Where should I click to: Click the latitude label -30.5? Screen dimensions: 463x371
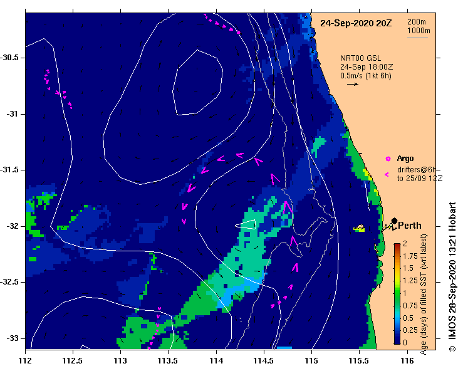pos(9,58)
